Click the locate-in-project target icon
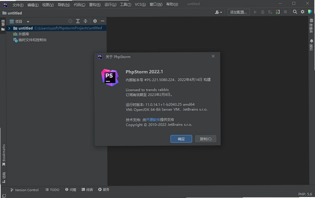 [70, 21]
